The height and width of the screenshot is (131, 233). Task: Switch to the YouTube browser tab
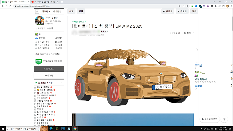[x=45, y=2]
